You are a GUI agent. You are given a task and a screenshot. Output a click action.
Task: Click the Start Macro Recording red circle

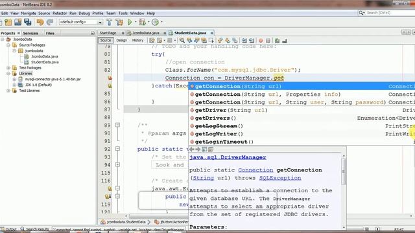tap(261, 40)
